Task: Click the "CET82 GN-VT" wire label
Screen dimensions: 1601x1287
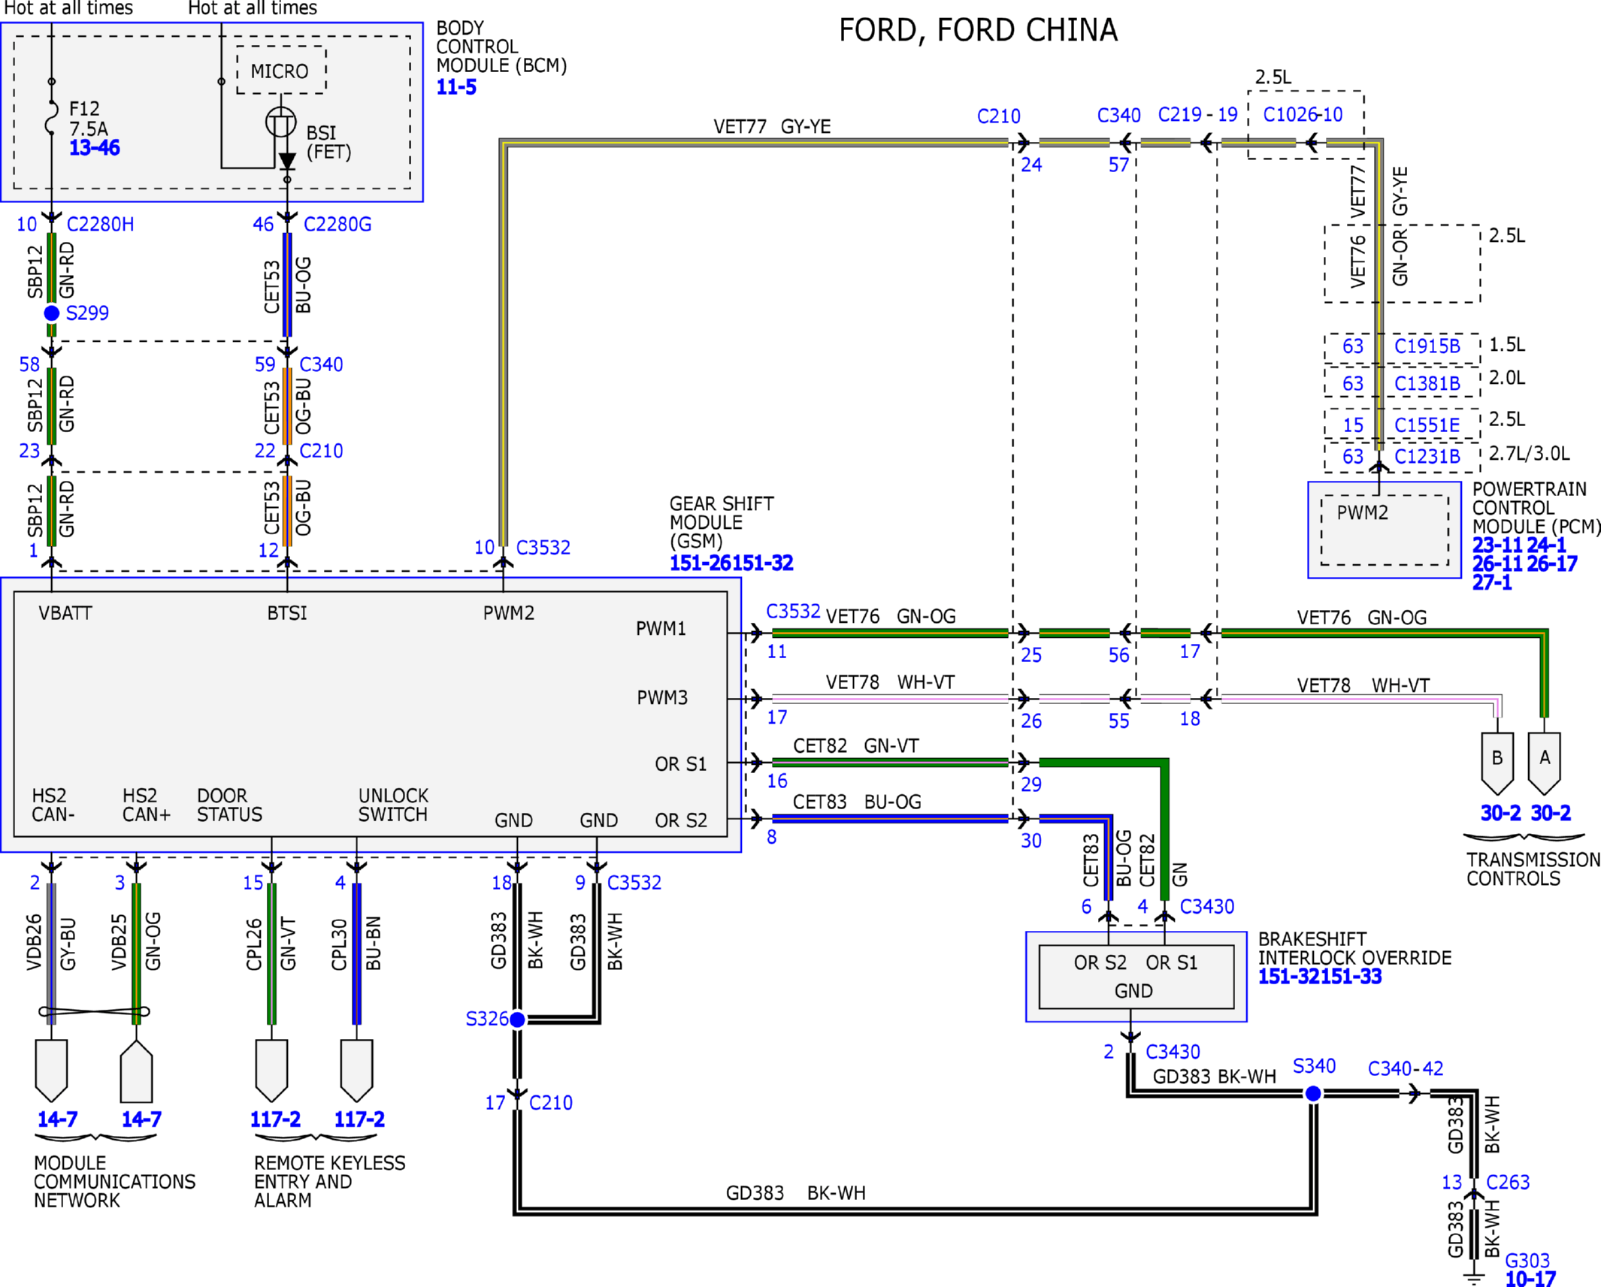Action: coord(856,745)
